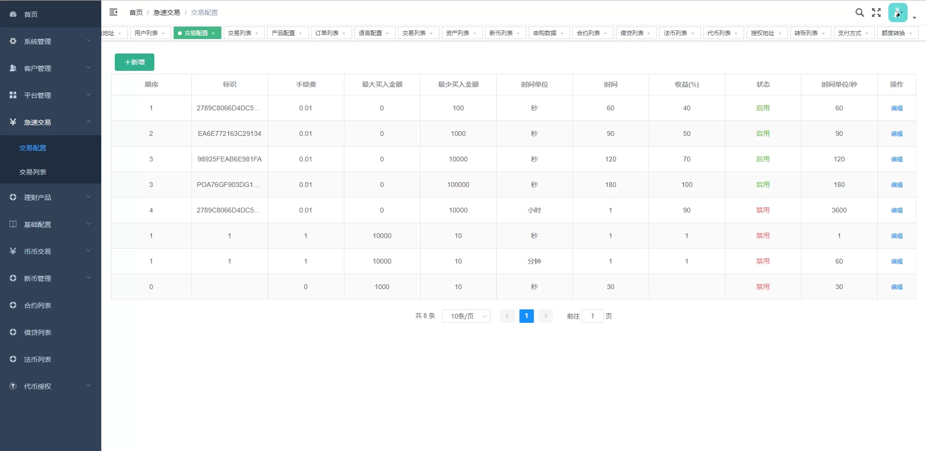Click the page number jump input field
926x451 pixels.
(x=592, y=316)
